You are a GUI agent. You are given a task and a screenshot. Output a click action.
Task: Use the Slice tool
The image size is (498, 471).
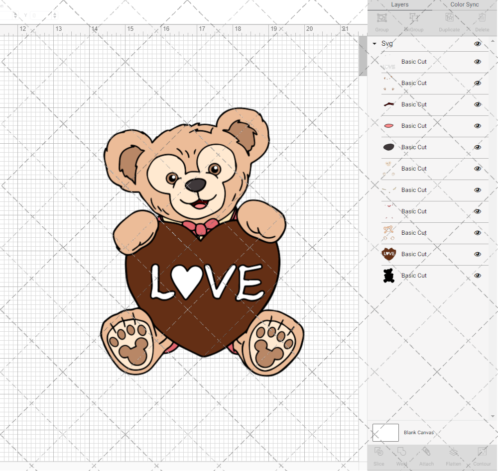(378, 452)
